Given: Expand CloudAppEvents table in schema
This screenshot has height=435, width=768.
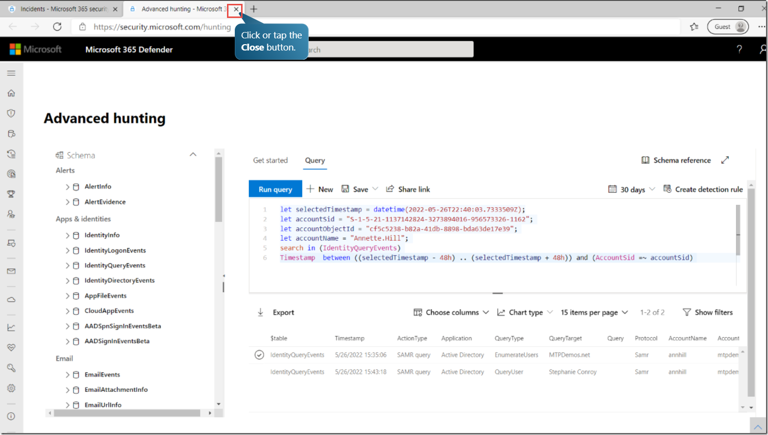Looking at the screenshot, I should coord(68,311).
